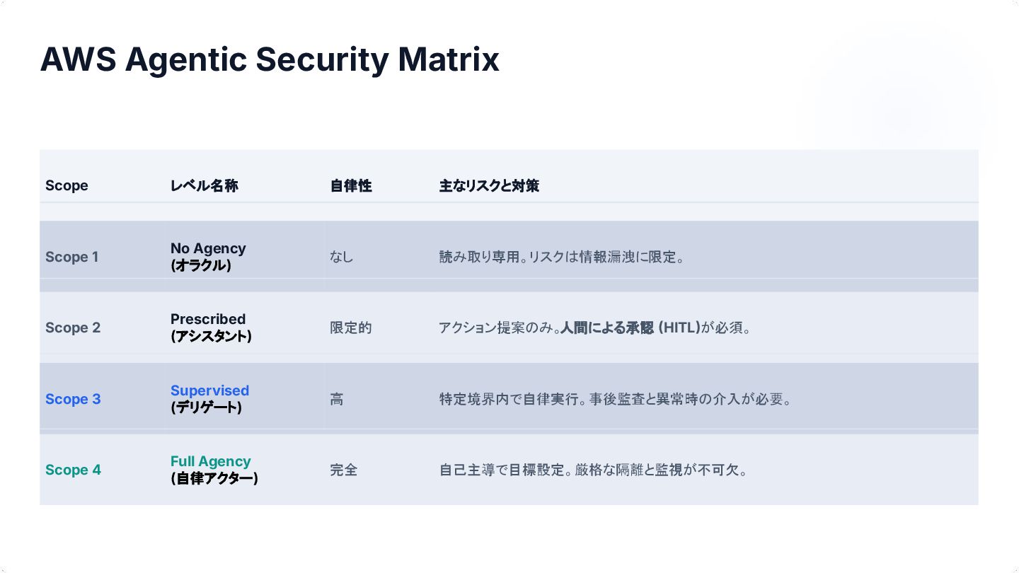Click the No Agency (オラクル) level name
This screenshot has height=573, width=1019.
point(208,257)
